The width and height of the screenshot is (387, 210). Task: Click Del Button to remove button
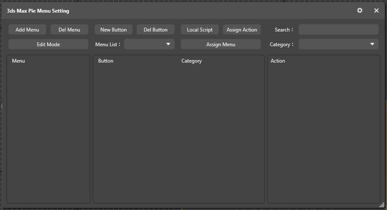(x=156, y=29)
